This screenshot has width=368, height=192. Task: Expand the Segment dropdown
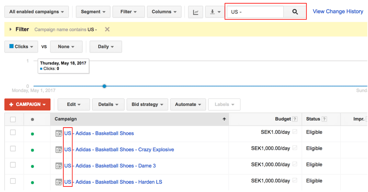point(93,12)
